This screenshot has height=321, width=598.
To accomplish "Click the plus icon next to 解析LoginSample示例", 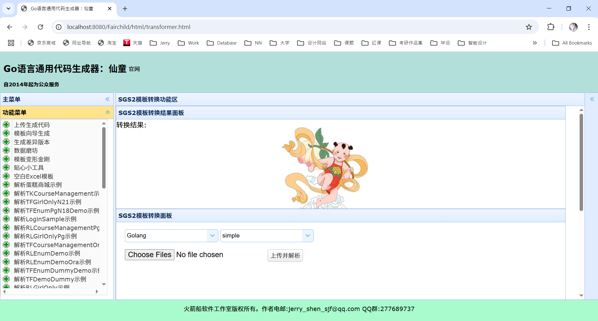I will click(6, 219).
